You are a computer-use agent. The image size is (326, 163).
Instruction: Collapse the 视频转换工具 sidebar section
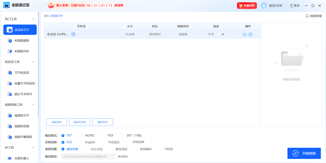[33, 105]
